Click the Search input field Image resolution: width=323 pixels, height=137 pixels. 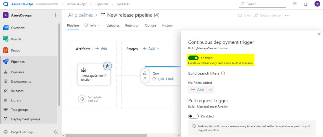(x=262, y=4)
